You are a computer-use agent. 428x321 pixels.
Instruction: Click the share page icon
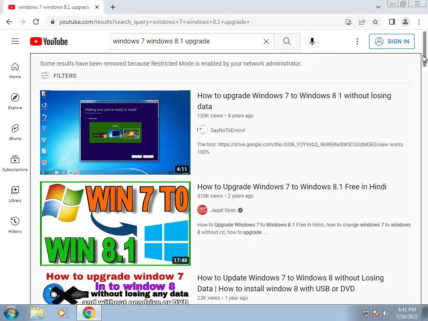[362, 22]
